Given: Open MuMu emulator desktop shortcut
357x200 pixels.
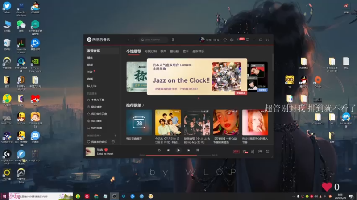Looking at the screenshot, I should tap(346, 120).
